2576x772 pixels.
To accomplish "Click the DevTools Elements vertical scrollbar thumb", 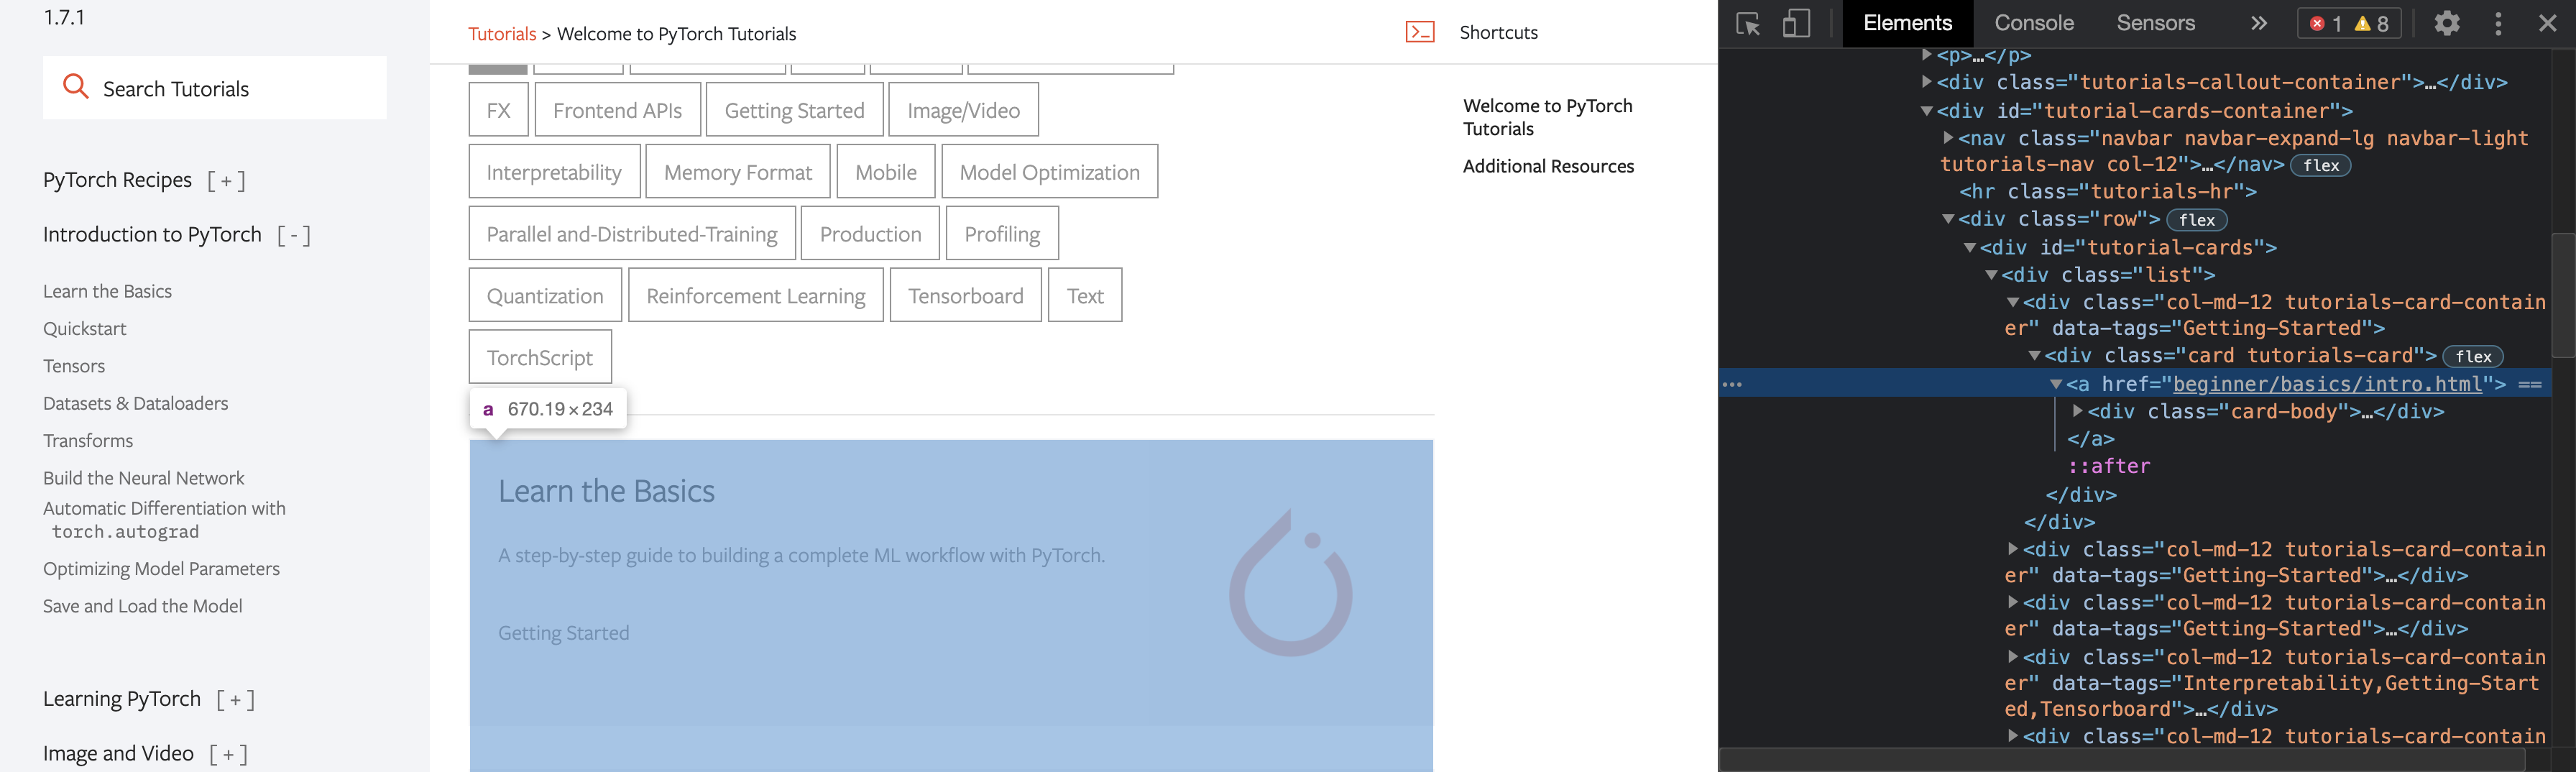I will 2563,295.
